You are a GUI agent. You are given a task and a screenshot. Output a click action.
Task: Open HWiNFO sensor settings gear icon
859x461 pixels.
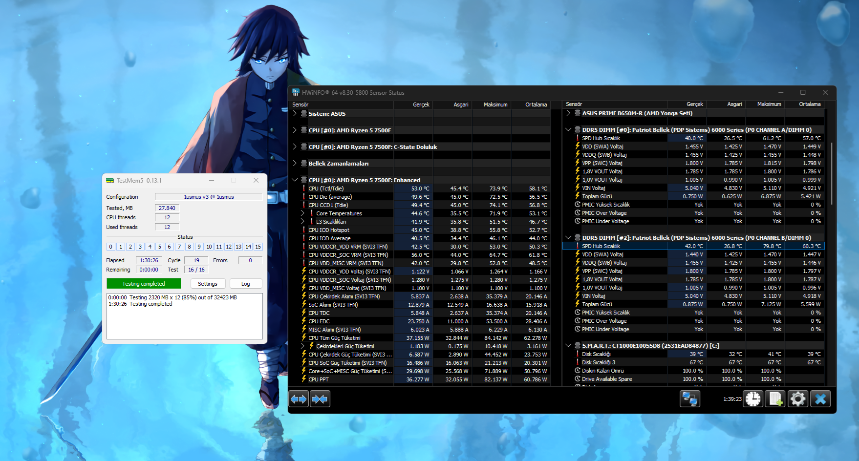[798, 399]
